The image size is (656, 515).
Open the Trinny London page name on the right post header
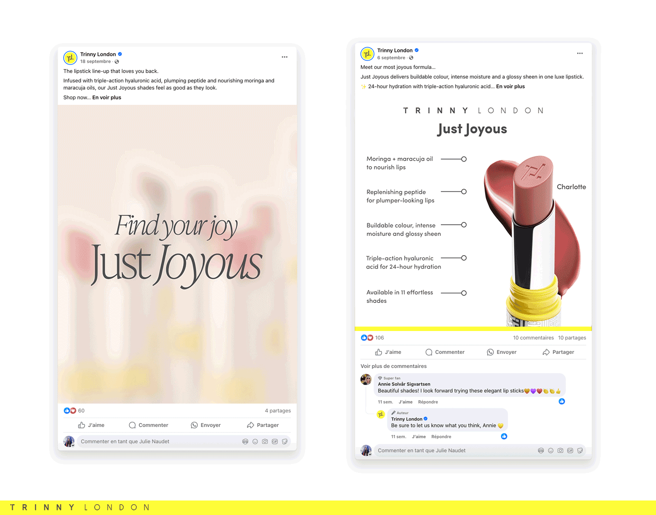[395, 51]
